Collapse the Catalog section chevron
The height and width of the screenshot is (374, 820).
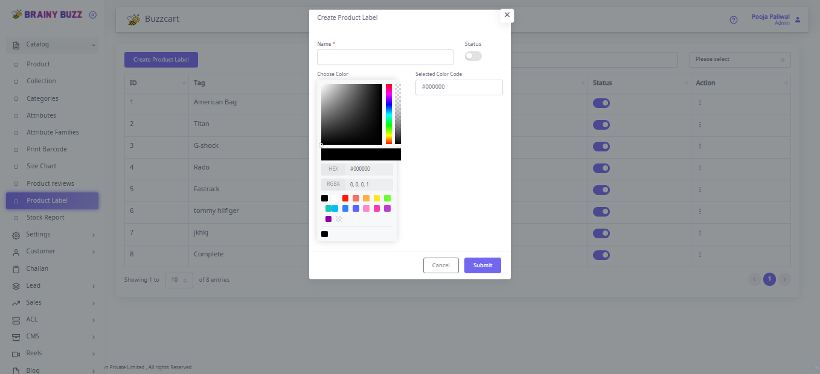click(94, 45)
